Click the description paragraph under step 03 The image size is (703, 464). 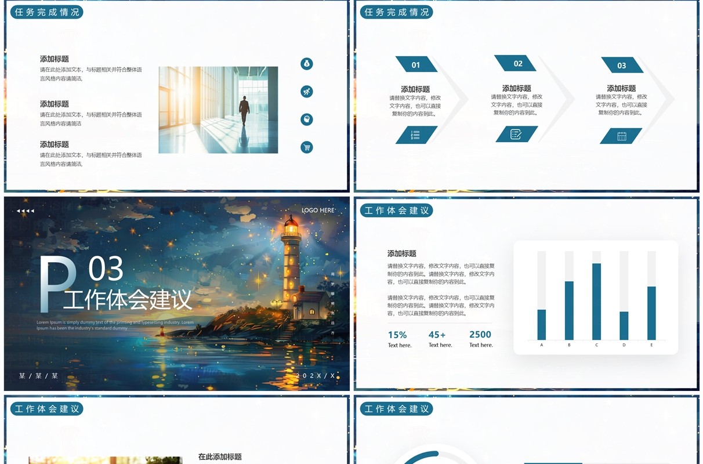tap(621, 105)
